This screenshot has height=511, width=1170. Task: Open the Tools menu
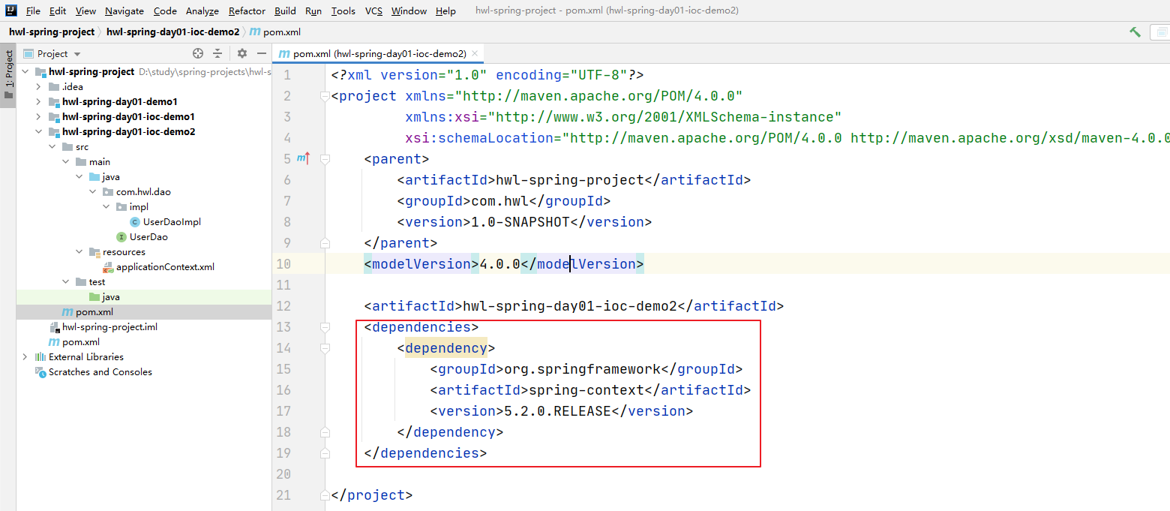[343, 11]
